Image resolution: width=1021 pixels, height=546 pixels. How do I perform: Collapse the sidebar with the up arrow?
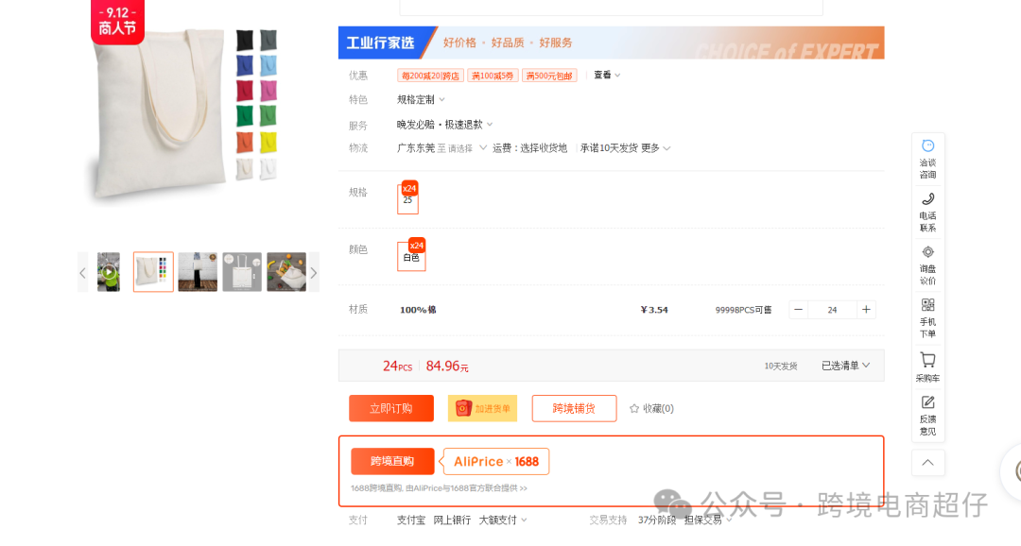927,463
